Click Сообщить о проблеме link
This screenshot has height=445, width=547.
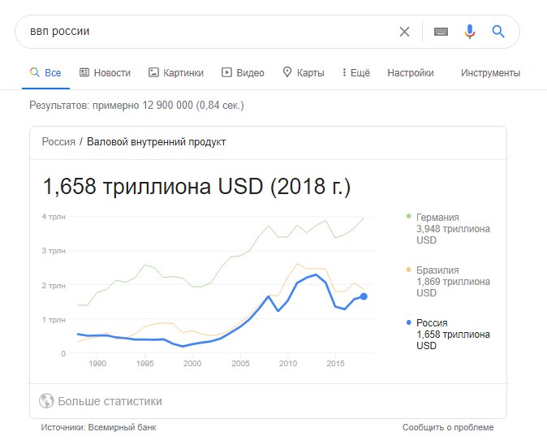pyautogui.click(x=448, y=427)
